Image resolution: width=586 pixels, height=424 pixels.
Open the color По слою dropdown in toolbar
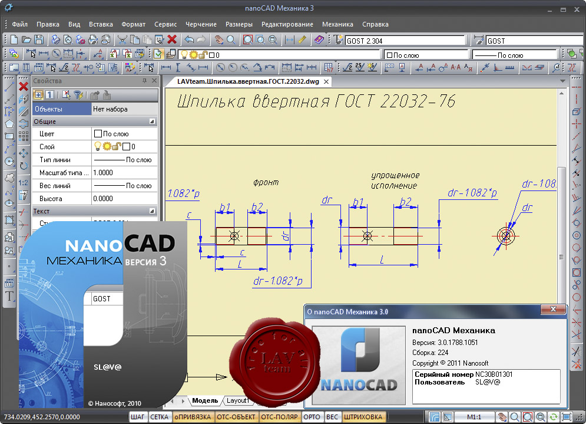pyautogui.click(x=426, y=55)
